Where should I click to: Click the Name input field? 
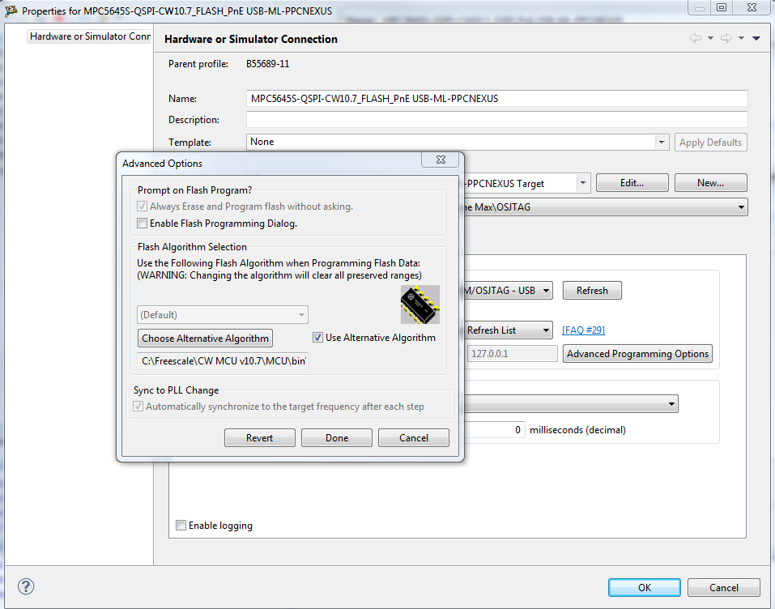pyautogui.click(x=496, y=98)
